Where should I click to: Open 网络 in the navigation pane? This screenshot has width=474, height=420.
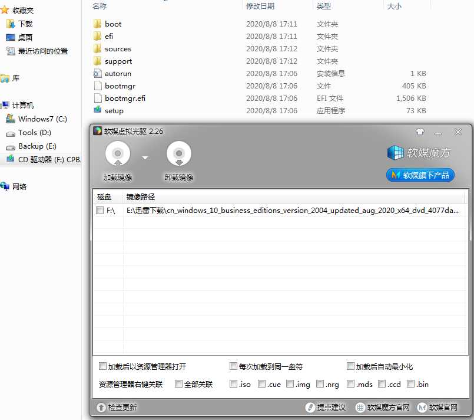[x=19, y=186]
